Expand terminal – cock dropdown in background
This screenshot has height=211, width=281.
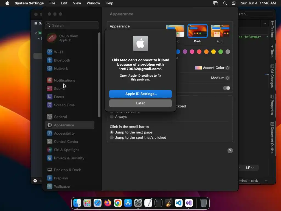266,181
